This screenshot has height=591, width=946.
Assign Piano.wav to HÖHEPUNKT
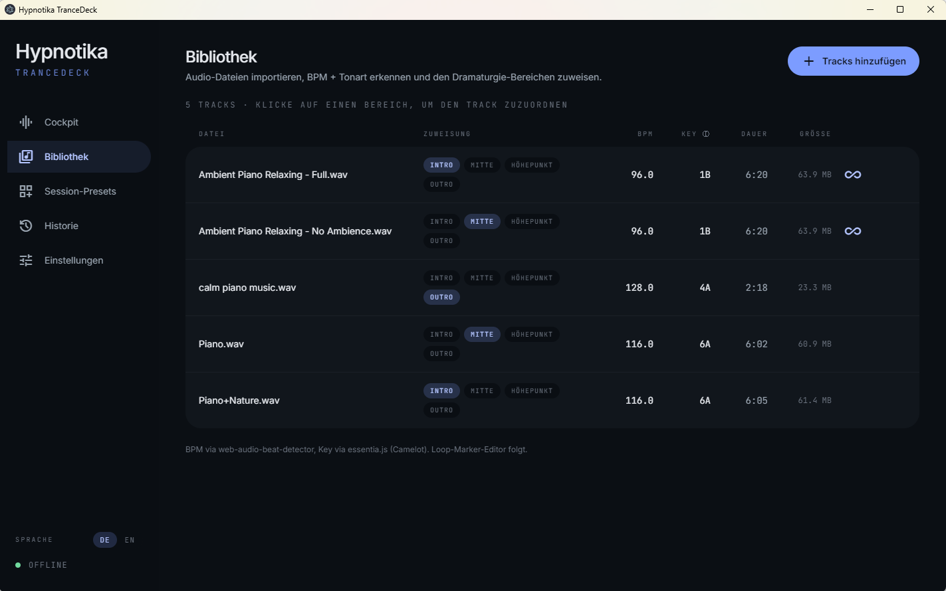coord(532,334)
